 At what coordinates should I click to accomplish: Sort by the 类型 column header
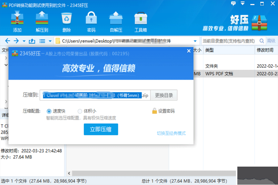(x=229, y=50)
